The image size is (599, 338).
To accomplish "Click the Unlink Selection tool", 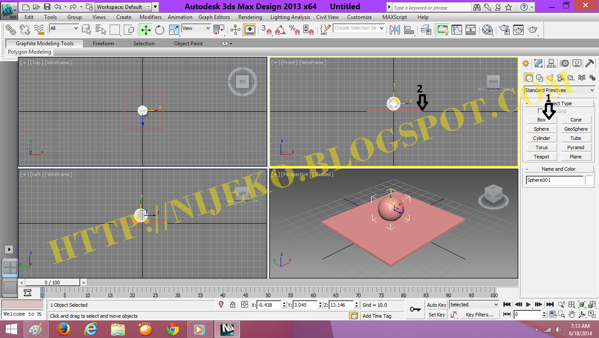I will tap(25, 29).
